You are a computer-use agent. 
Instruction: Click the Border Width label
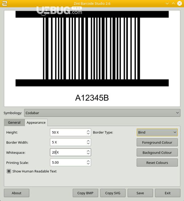(x=17, y=142)
